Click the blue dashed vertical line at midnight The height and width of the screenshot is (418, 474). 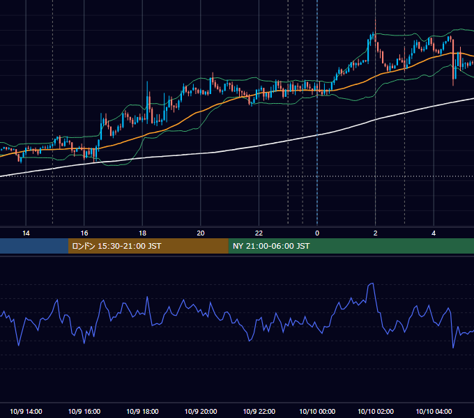pyautogui.click(x=317, y=114)
